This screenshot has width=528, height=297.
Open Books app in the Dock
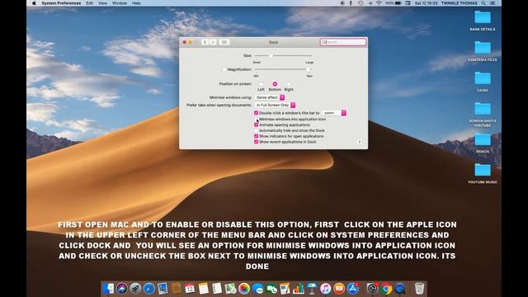point(339,289)
